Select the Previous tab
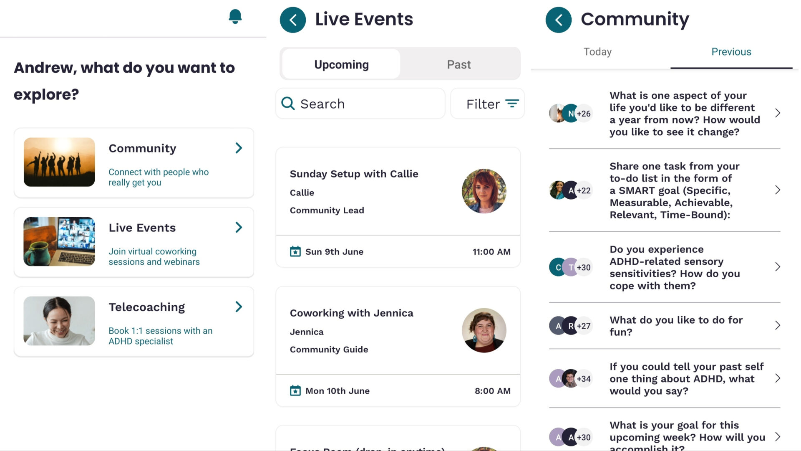 (x=731, y=52)
